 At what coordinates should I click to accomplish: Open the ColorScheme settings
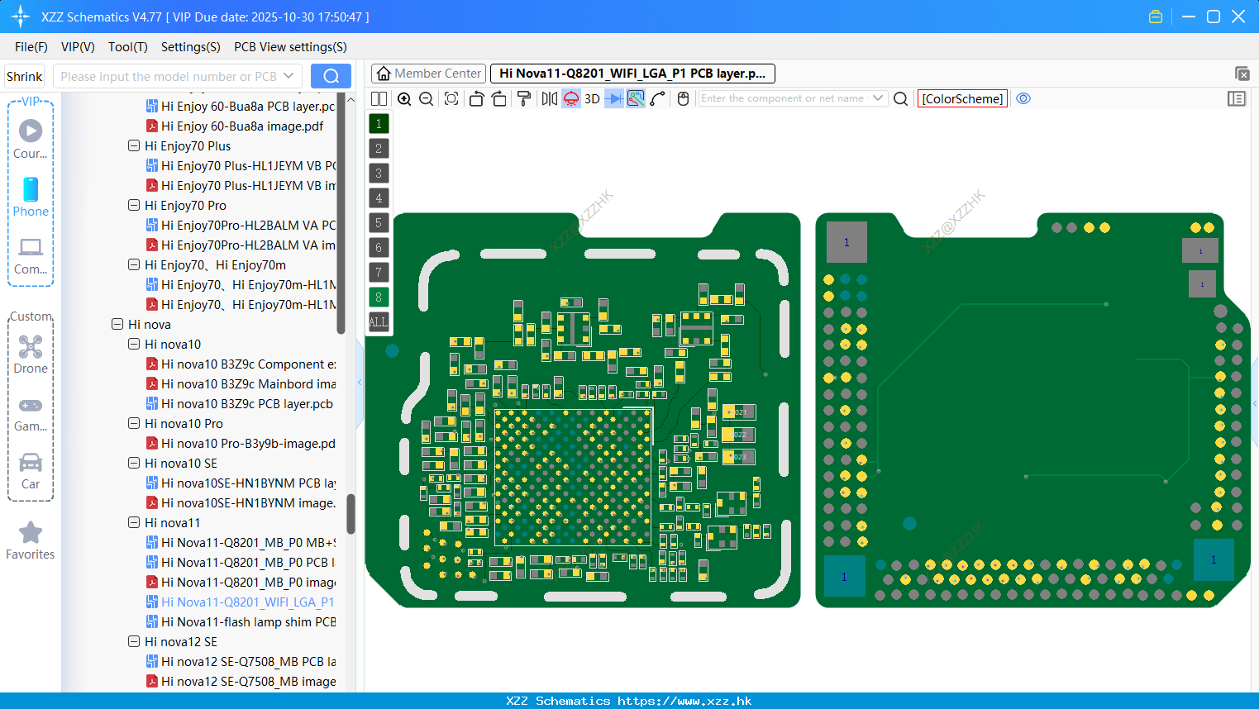coord(962,98)
